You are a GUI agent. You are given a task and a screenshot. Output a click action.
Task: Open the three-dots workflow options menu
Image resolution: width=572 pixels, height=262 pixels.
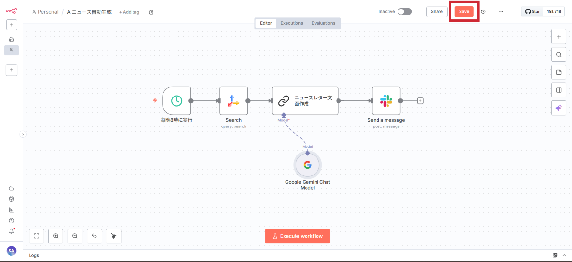pyautogui.click(x=501, y=11)
